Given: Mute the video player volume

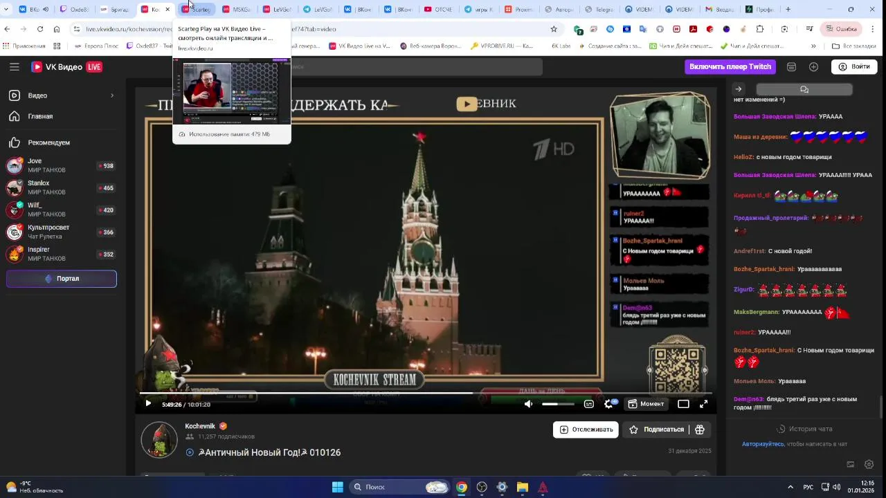Looking at the screenshot, I should point(529,404).
